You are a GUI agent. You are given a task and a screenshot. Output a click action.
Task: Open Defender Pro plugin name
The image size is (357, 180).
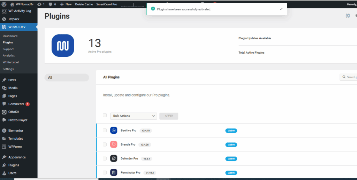point(129,159)
